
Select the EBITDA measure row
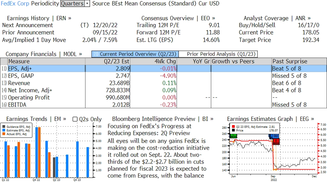tap(163, 105)
